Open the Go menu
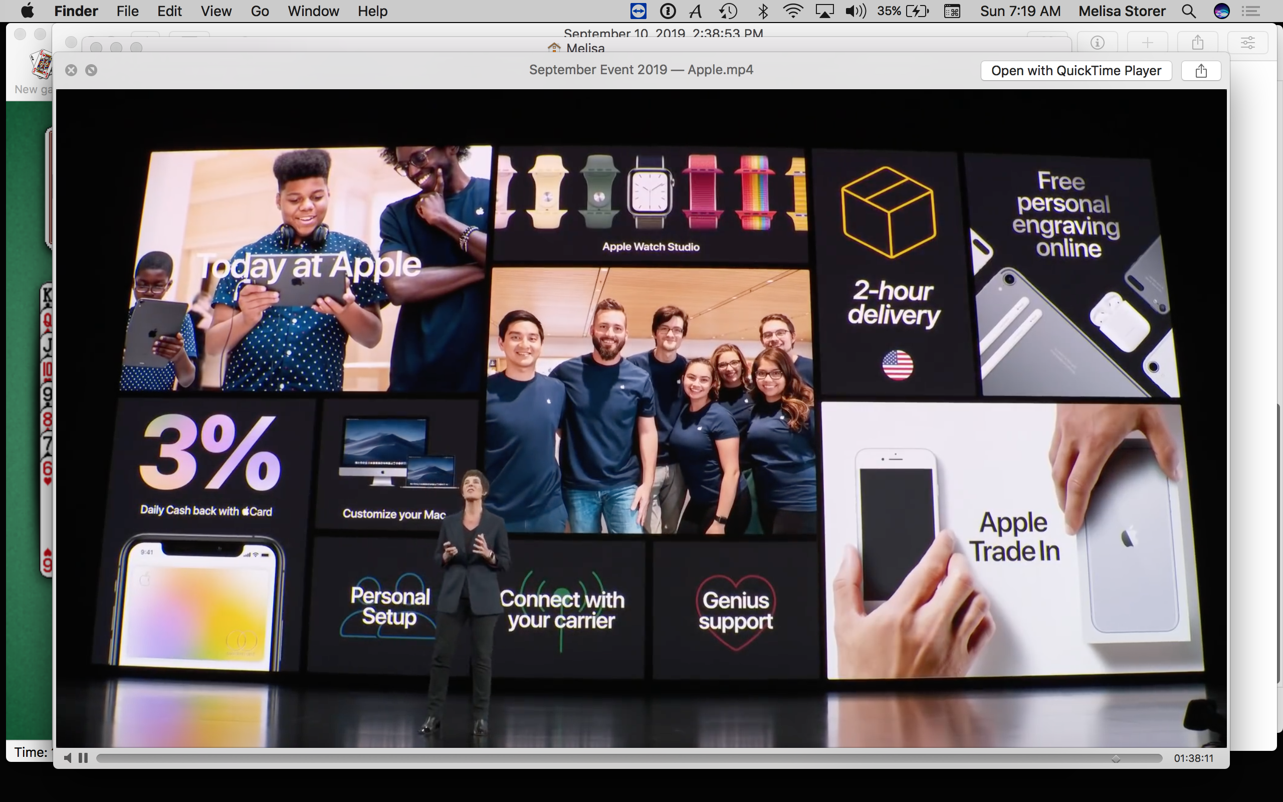The image size is (1283, 802). [x=260, y=11]
